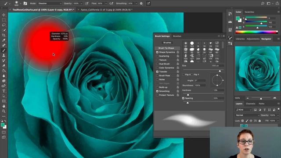The width and height of the screenshot is (281, 158).
Task: Select the Paint Bucket tool
Action: tap(4, 71)
